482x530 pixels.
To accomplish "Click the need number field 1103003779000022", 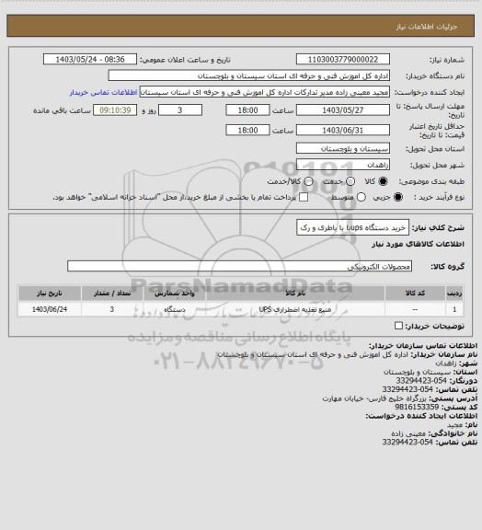I will tap(343, 59).
